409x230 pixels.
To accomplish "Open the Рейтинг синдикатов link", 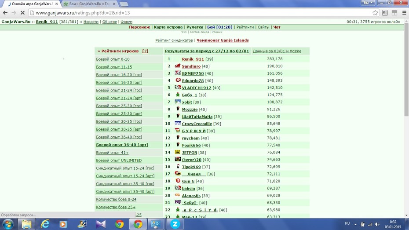I will [174, 40].
